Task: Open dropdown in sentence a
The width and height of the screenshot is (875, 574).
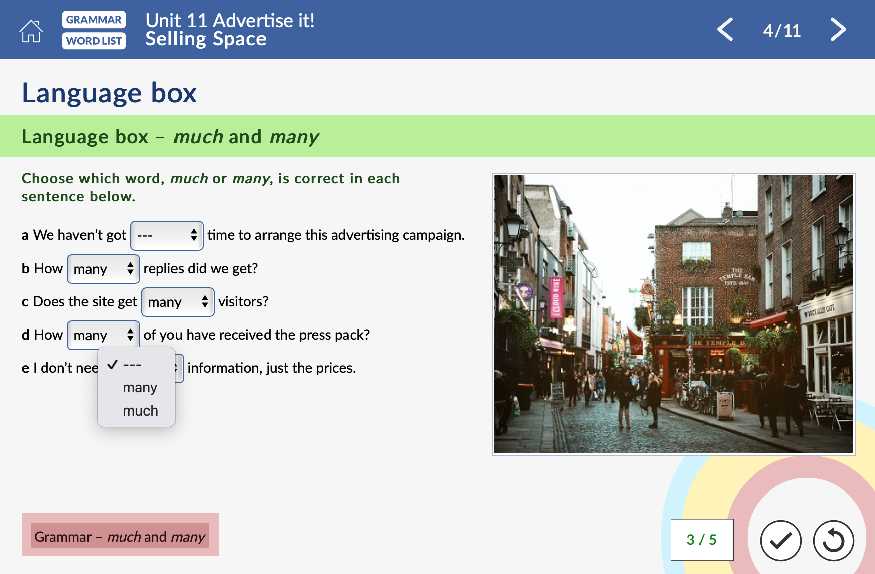Action: point(167,235)
